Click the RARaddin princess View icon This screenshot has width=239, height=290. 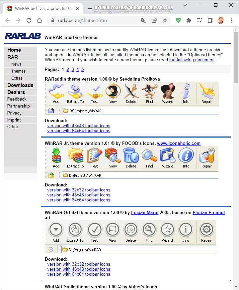click(113, 91)
